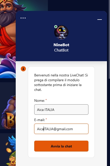The width and height of the screenshot is (110, 166).
Task: Click the Nome field label
Action: (x=40, y=101)
